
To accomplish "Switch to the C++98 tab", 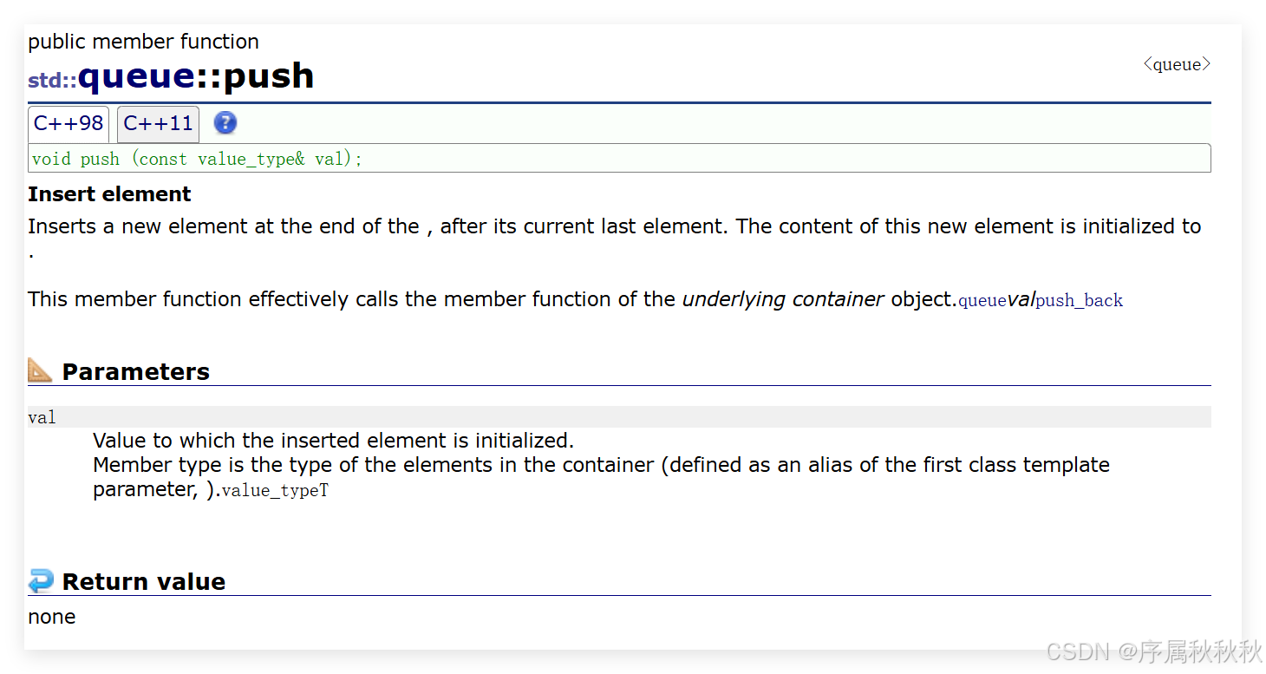I will point(69,124).
